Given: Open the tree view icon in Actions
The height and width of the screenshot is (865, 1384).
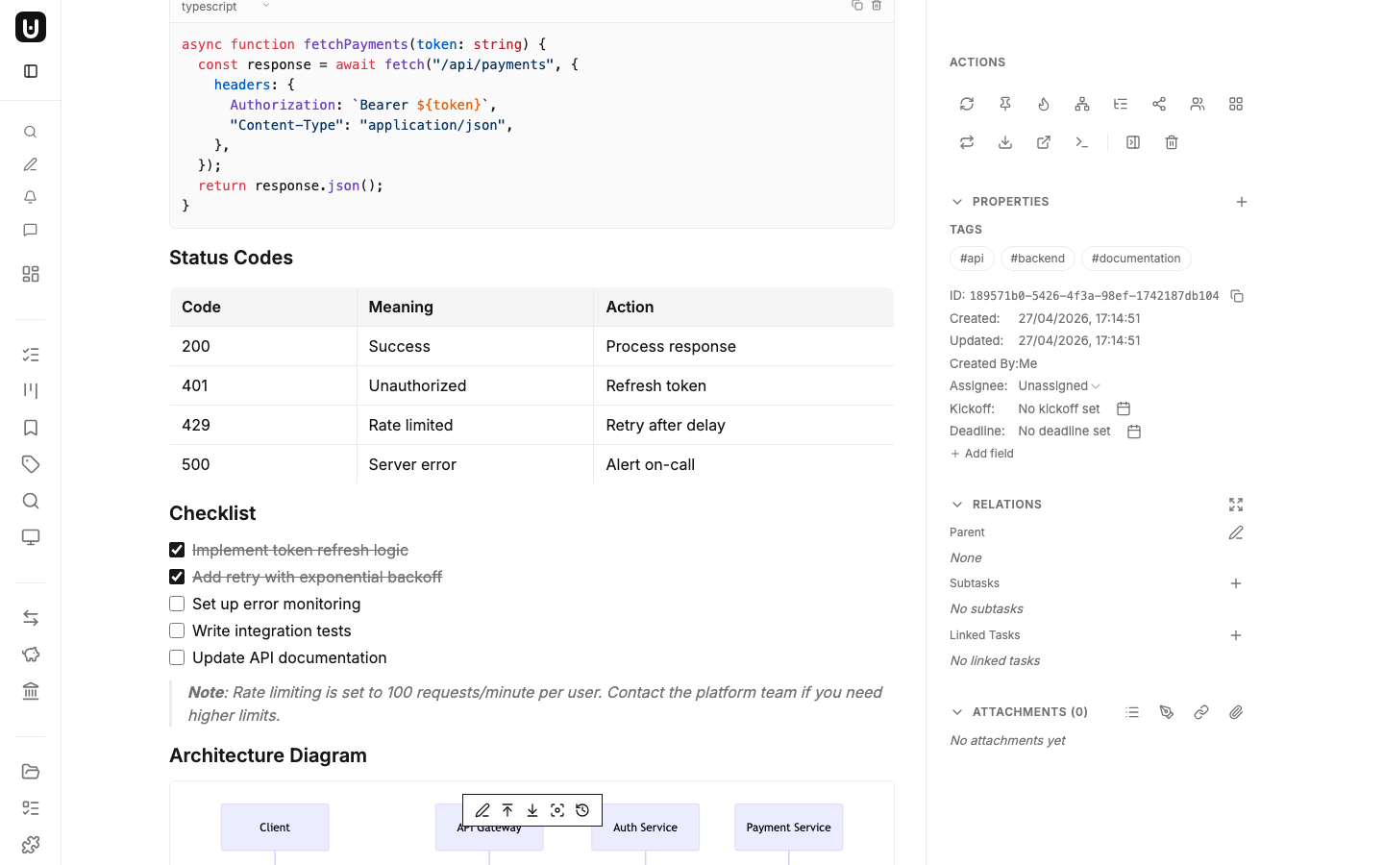Looking at the screenshot, I should [1121, 104].
